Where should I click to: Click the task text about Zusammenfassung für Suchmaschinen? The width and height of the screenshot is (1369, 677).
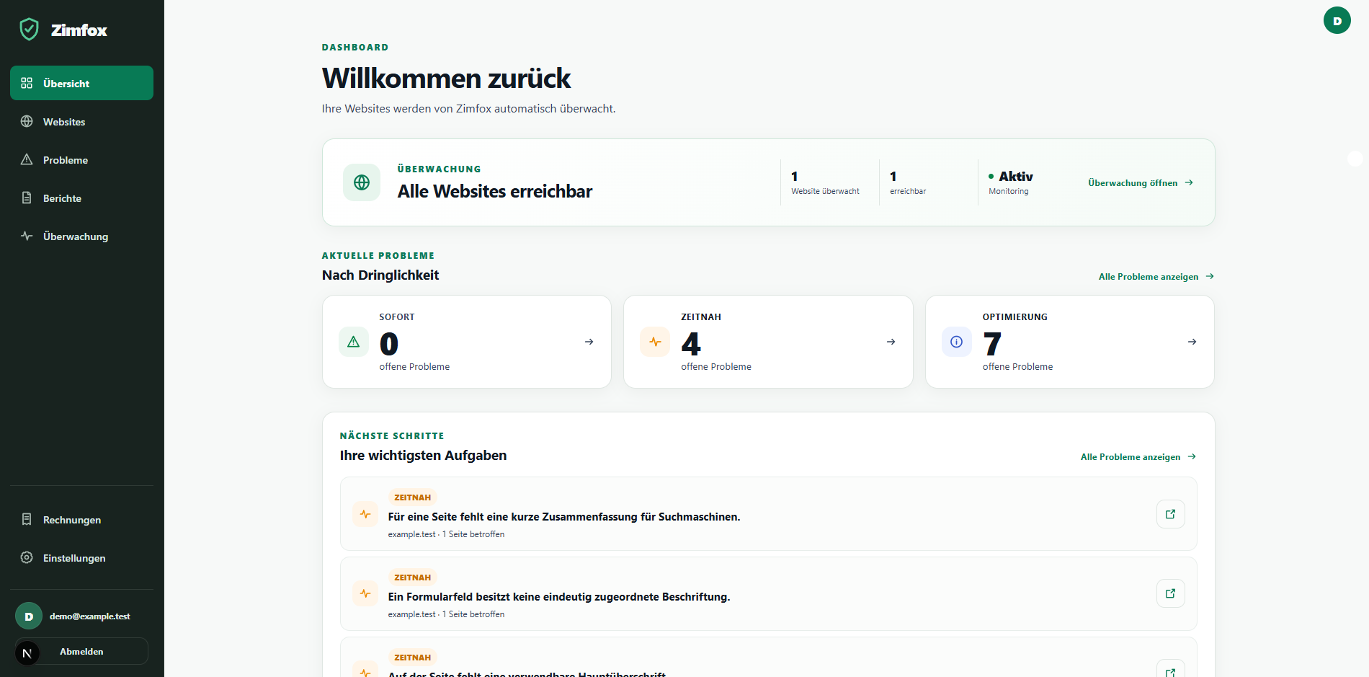(x=563, y=517)
